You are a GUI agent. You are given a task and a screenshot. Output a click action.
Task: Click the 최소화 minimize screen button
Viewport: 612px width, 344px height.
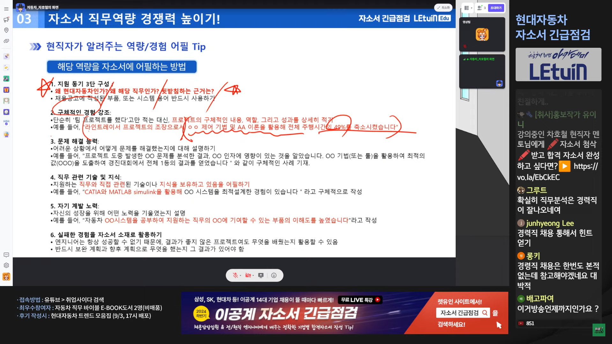pos(444,8)
